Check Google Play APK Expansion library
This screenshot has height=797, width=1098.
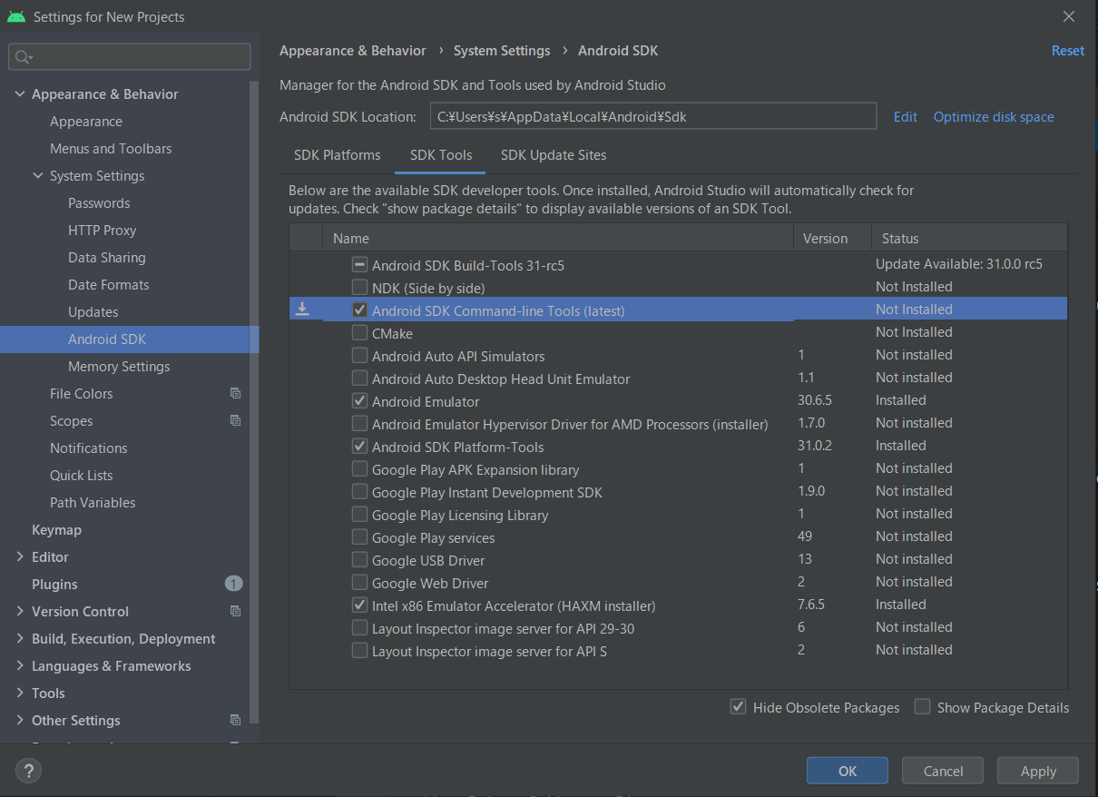360,469
